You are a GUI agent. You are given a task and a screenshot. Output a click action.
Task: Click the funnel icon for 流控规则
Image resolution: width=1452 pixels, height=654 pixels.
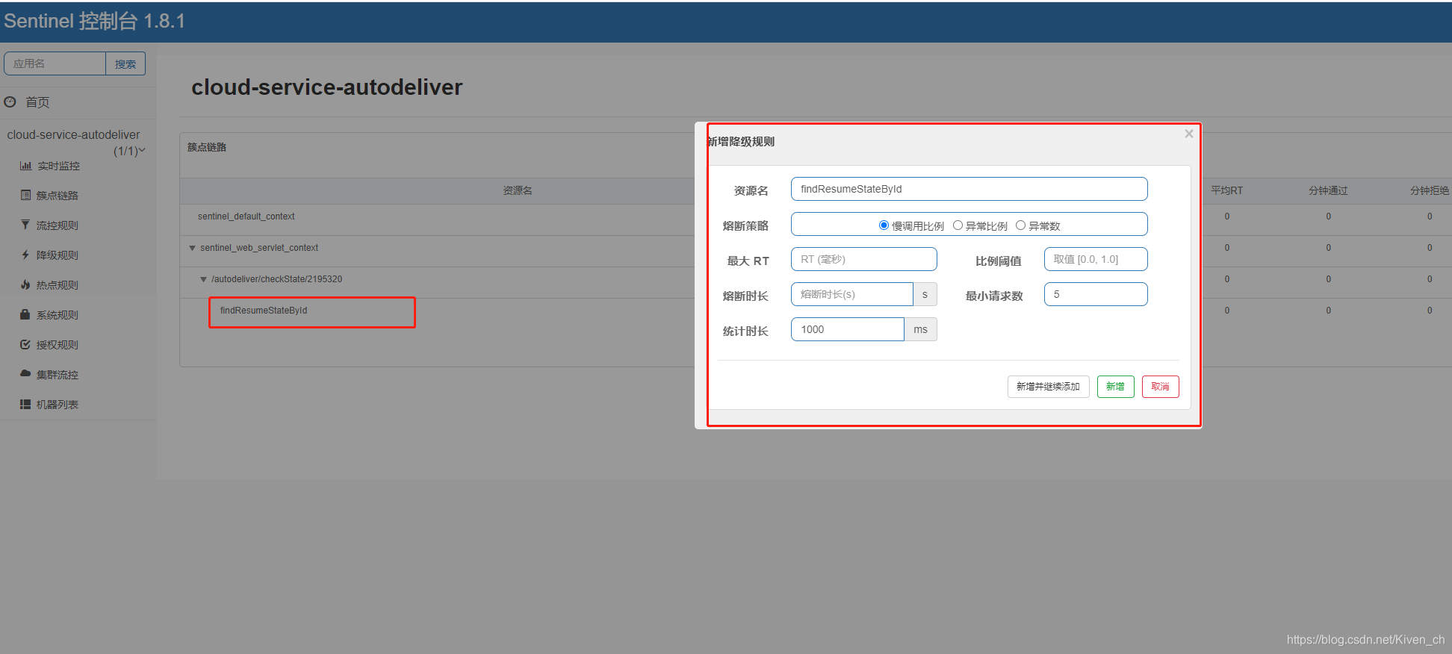pyautogui.click(x=25, y=225)
